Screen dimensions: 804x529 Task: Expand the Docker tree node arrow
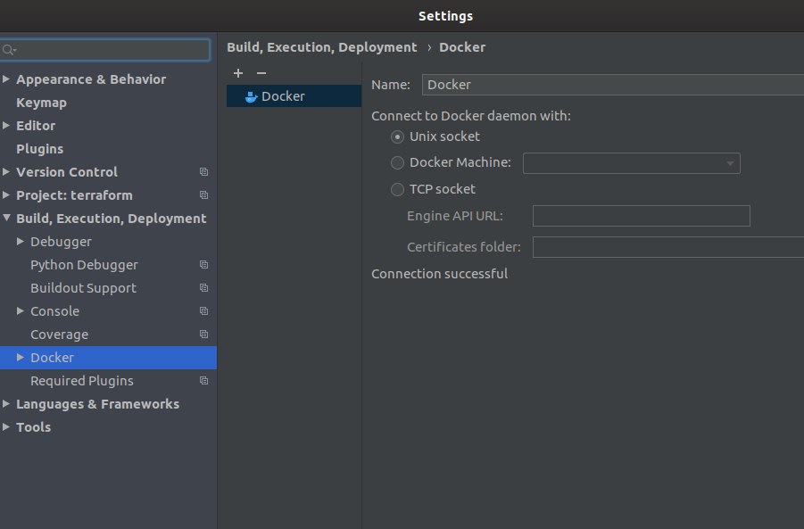pos(20,358)
